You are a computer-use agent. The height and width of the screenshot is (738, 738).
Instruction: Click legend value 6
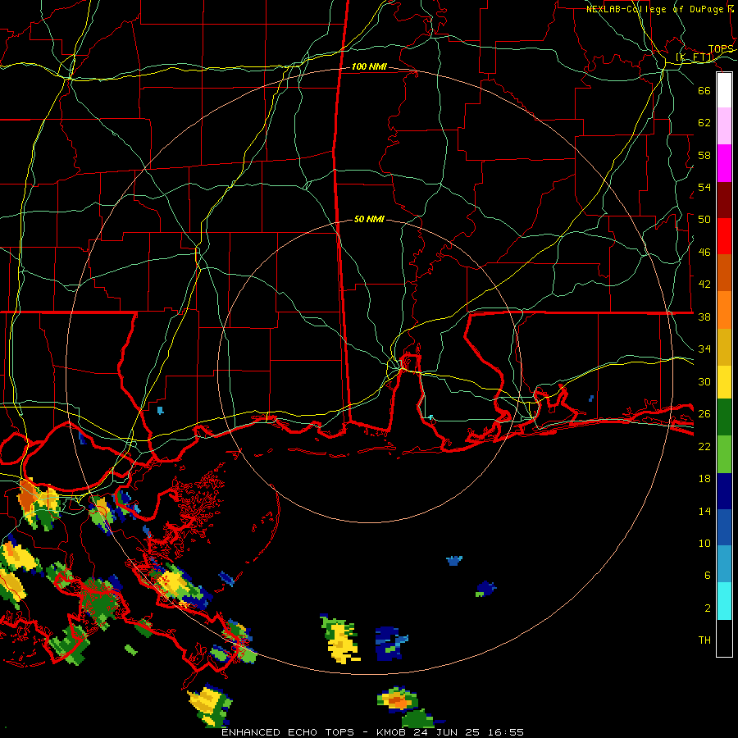(708, 576)
